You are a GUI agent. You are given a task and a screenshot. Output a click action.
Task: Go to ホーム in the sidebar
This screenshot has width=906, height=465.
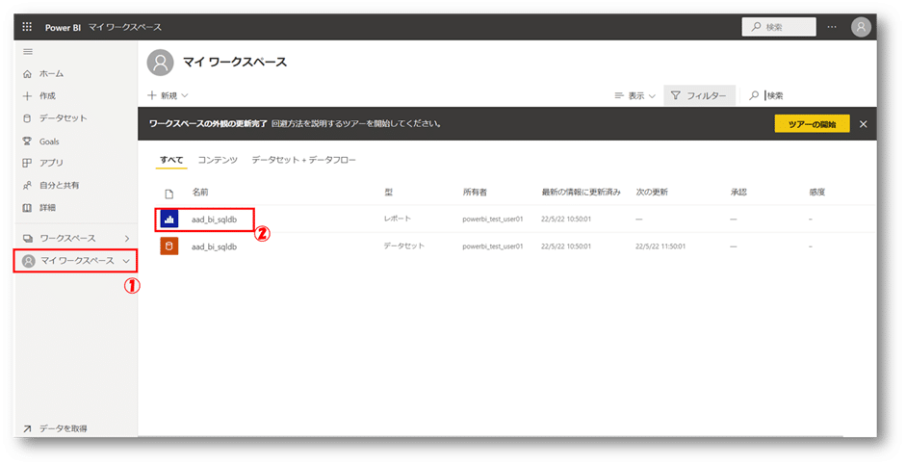[x=51, y=74]
